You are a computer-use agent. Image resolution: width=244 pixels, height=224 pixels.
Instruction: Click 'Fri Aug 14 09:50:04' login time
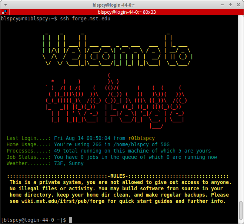pyautogui.click(x=82, y=138)
